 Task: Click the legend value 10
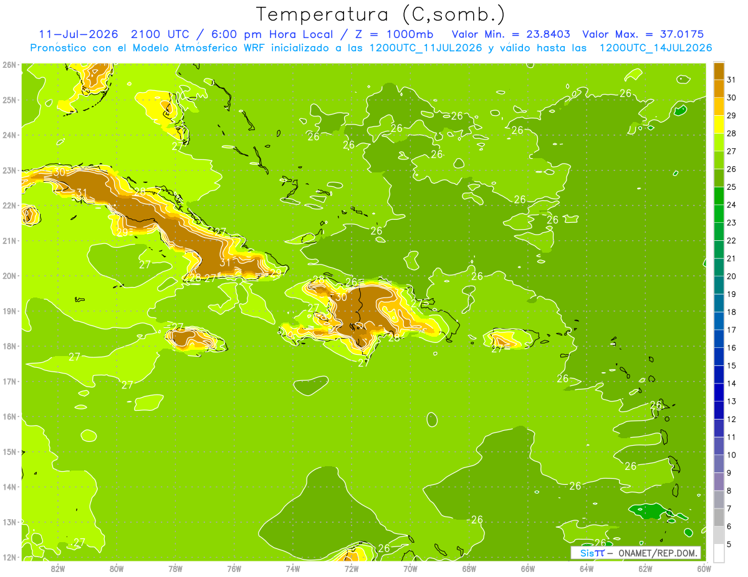(732, 455)
